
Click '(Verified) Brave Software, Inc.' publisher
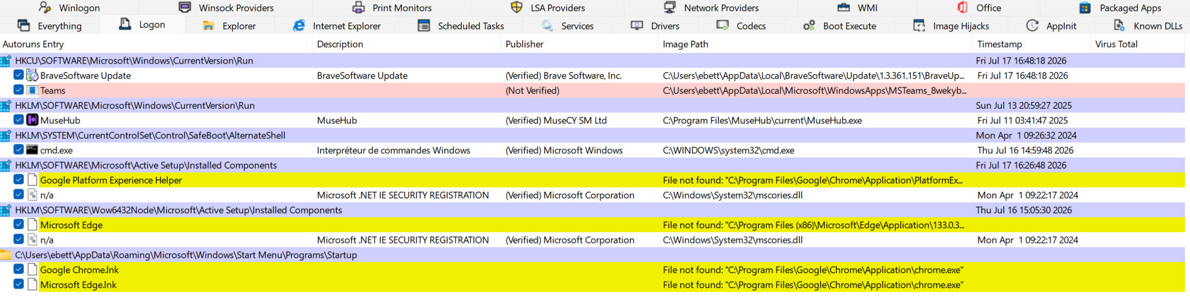coord(564,75)
